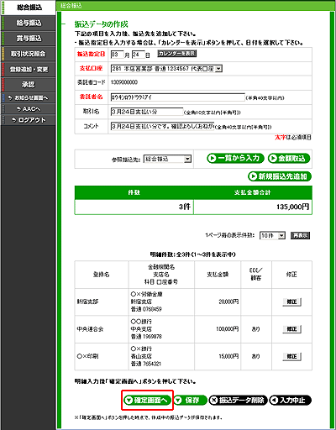Click 新規振込先追加 button
Image resolution: width=336 pixels, height=430 pixels.
tap(280, 176)
